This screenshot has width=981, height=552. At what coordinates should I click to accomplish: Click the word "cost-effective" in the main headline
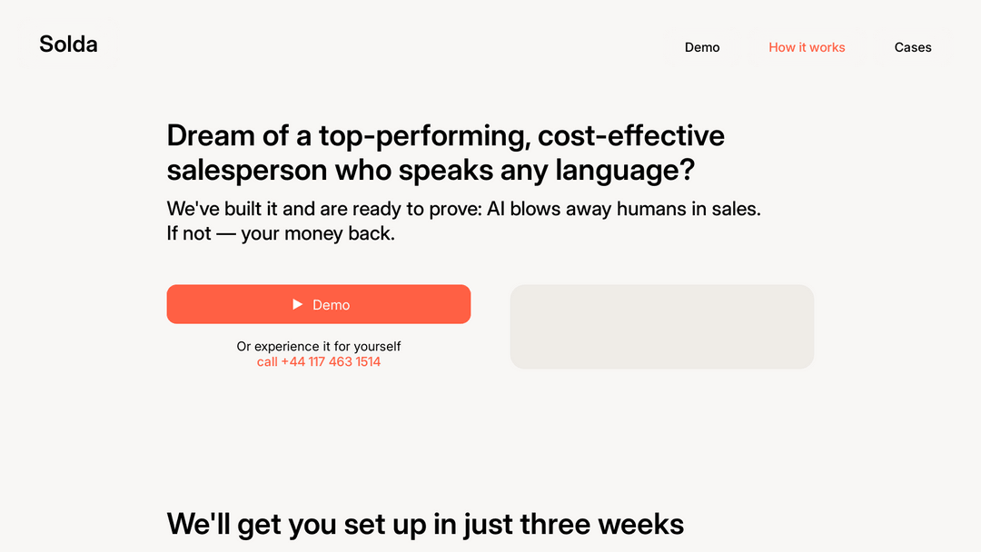click(631, 135)
